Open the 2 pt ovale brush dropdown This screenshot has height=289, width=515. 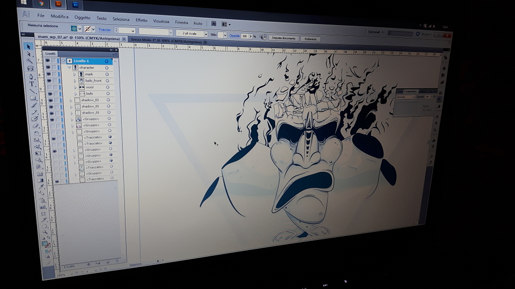[x=205, y=34]
